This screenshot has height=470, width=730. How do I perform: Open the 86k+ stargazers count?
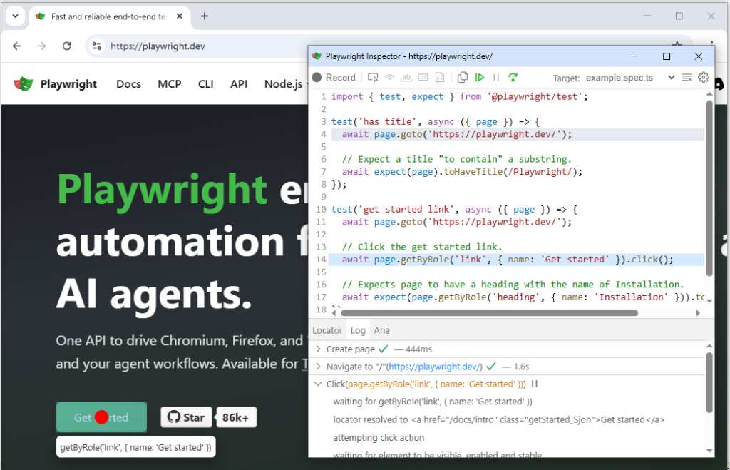tap(236, 417)
